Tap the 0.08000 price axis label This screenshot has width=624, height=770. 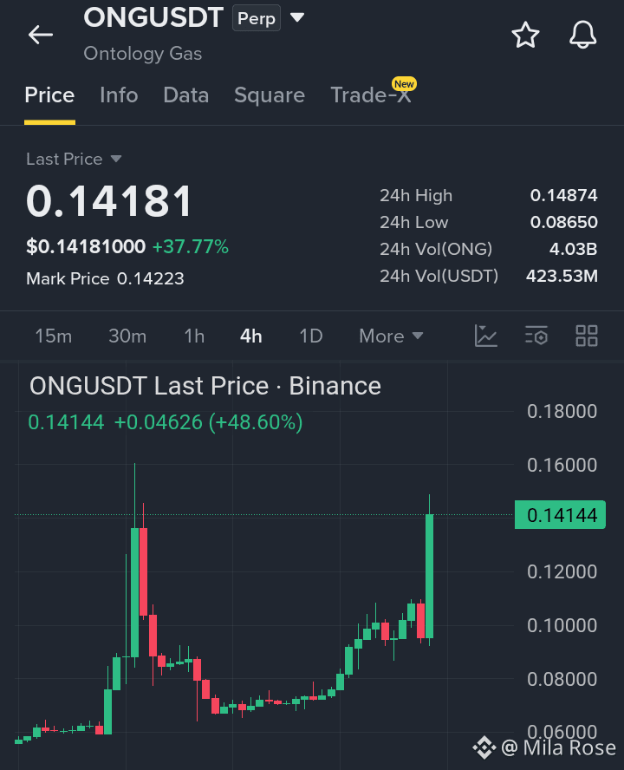coord(562,679)
